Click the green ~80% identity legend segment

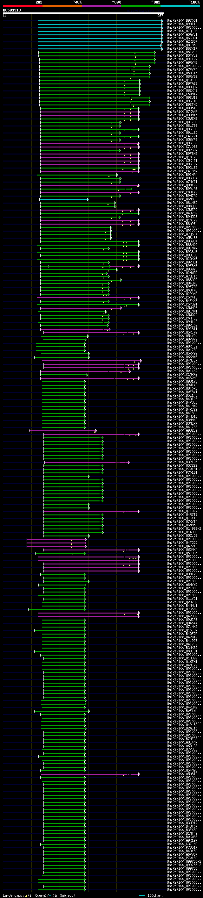(x=141, y=6)
